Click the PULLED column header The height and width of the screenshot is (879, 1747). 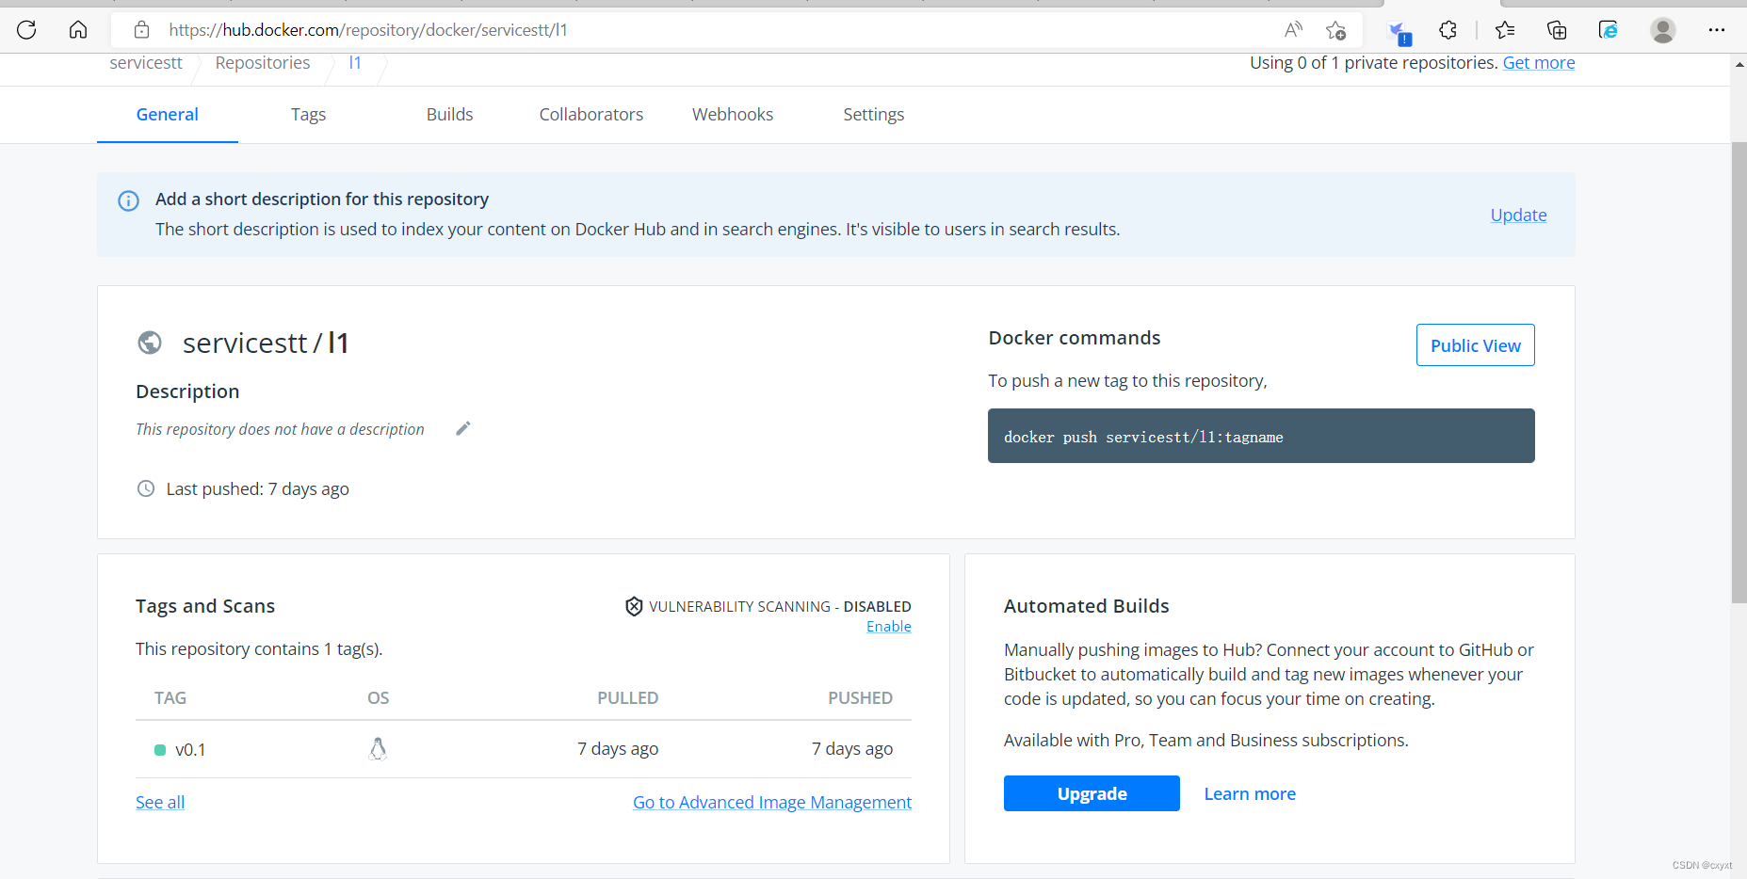coord(627,698)
